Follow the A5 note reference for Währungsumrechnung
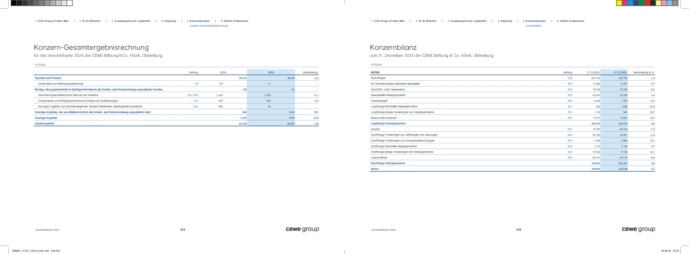Image resolution: width=689 pixels, height=254 pixels. point(196,84)
